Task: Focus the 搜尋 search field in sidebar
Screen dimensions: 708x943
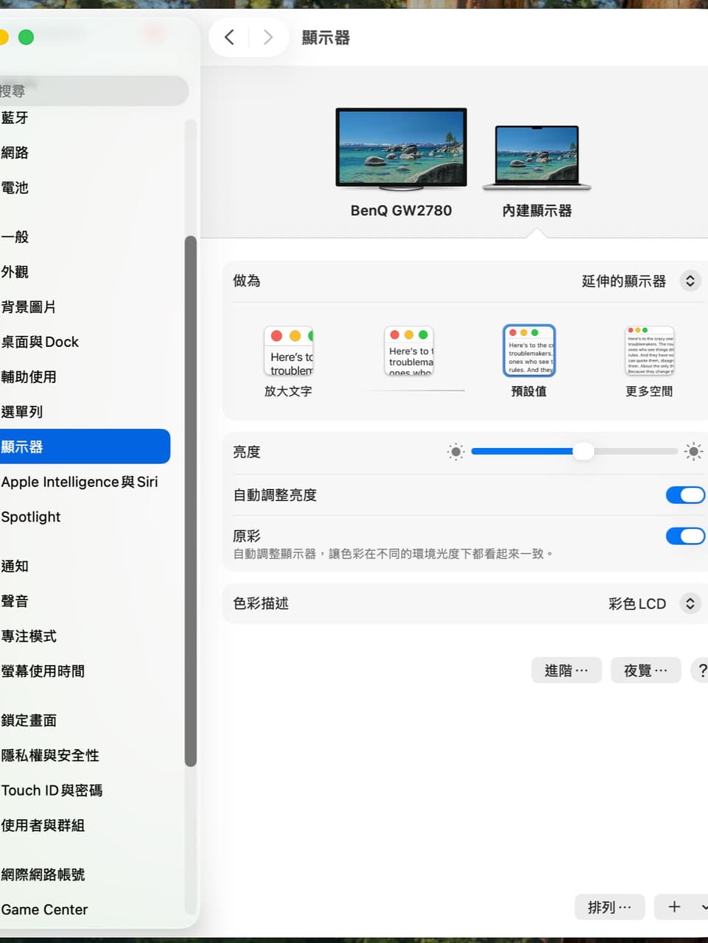Action: (x=93, y=91)
